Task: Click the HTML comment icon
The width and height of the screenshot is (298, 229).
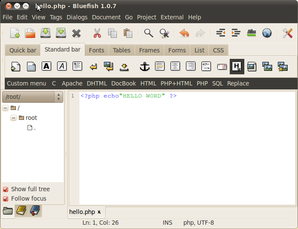Action: pos(206,66)
